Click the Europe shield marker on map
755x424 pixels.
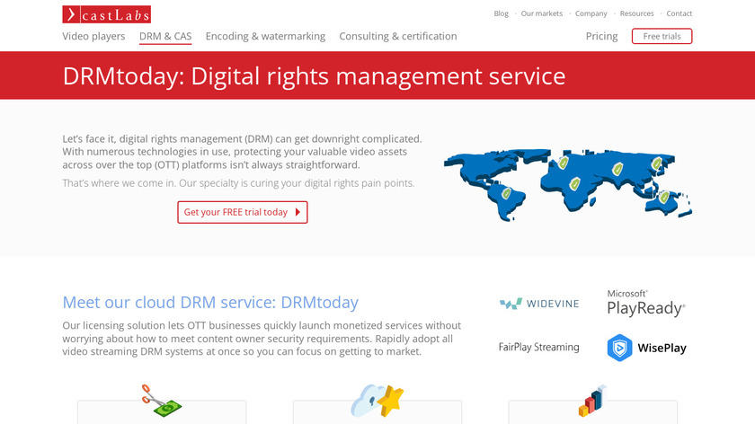pos(564,163)
